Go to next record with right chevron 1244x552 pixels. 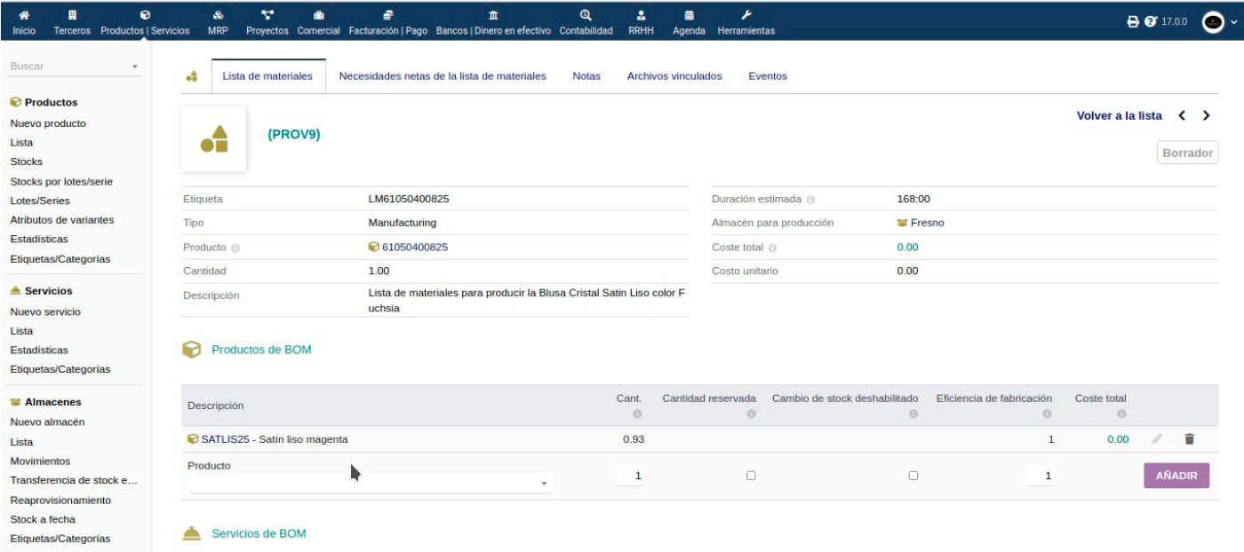tap(1206, 115)
